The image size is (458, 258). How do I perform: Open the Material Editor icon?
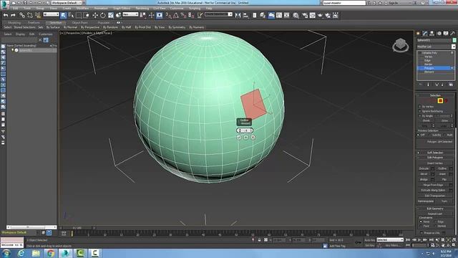pyautogui.click(x=296, y=15)
